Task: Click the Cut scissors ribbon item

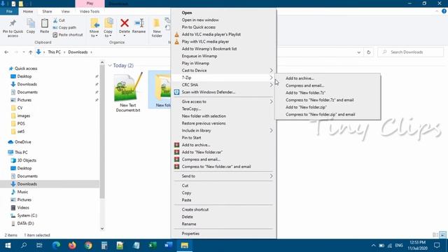Action: click(59, 20)
